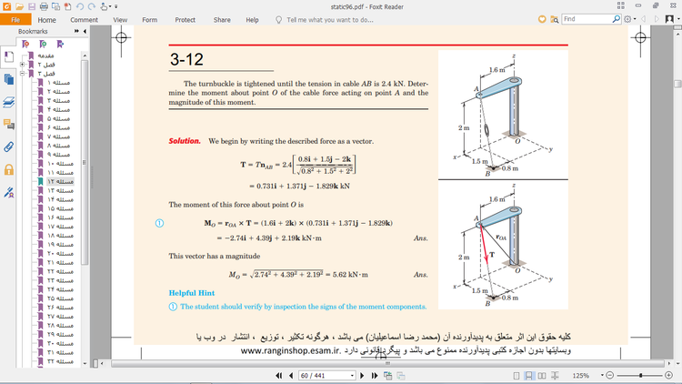
Task: Open the Attachments paperclip panel
Action: [8, 146]
